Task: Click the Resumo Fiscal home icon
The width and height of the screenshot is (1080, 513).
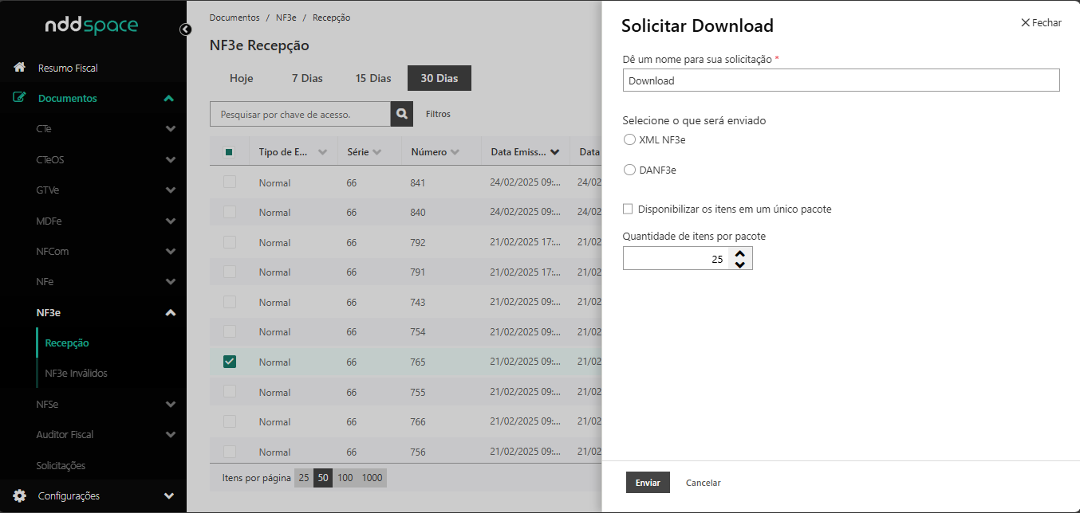Action: (x=20, y=68)
